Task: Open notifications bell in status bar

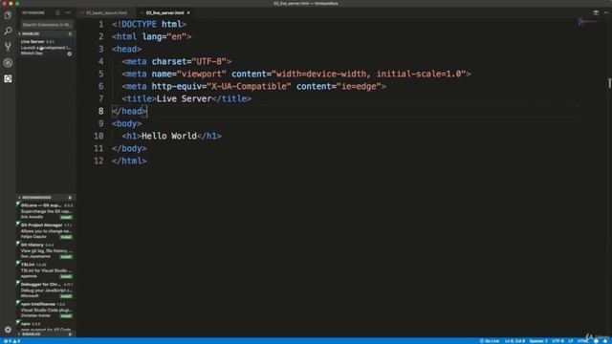Action: click(605, 341)
